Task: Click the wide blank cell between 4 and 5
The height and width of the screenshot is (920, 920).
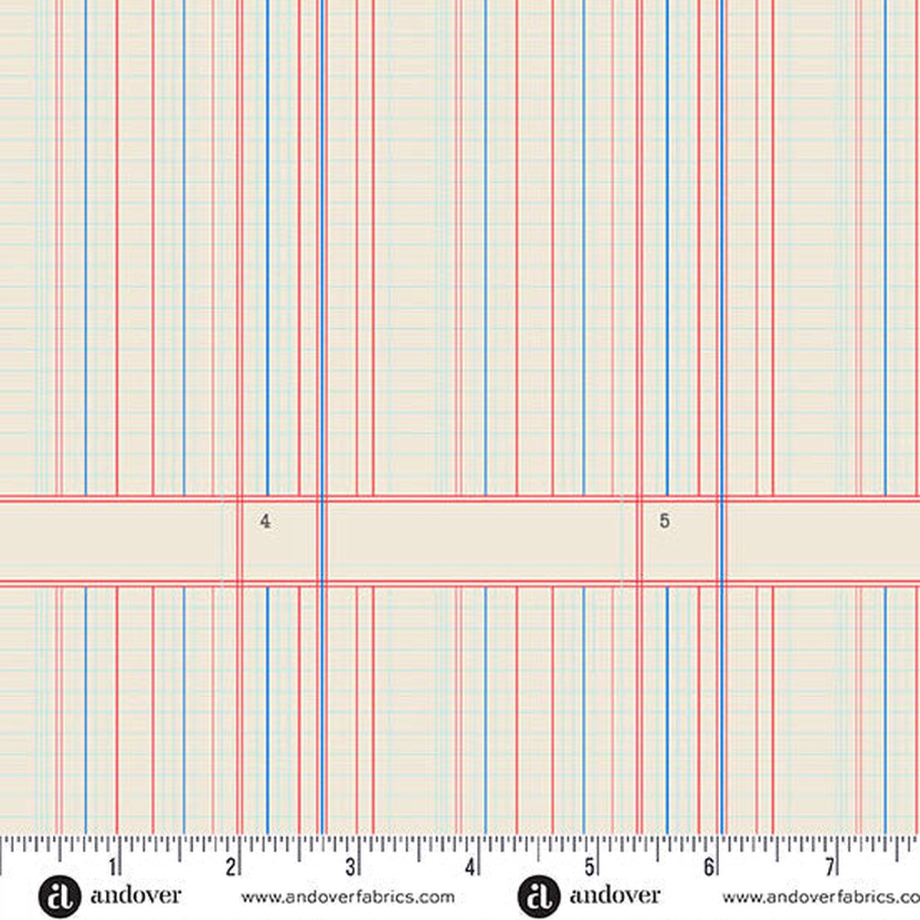Action: click(473, 541)
